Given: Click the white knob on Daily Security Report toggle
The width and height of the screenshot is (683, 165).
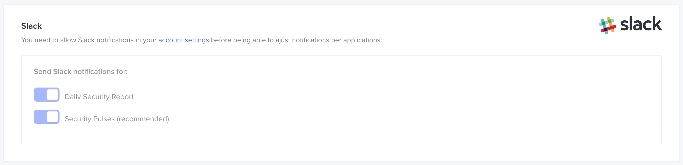Looking at the screenshot, I should [52, 95].
